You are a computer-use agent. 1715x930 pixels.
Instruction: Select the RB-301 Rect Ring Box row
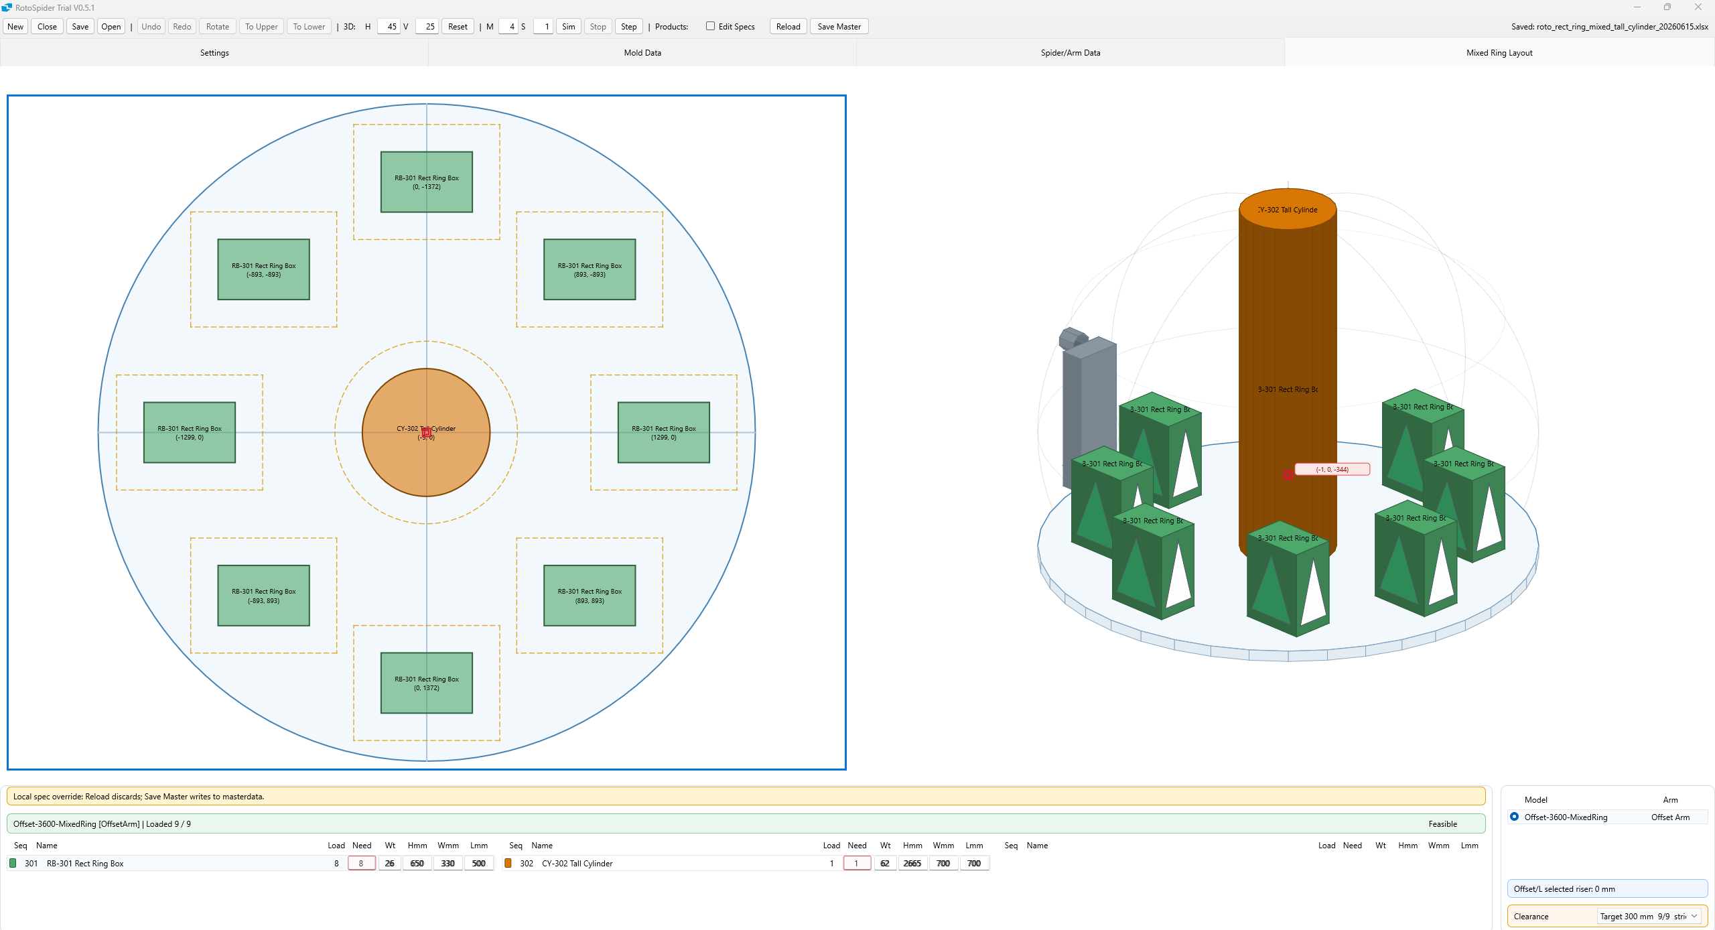pyautogui.click(x=251, y=863)
